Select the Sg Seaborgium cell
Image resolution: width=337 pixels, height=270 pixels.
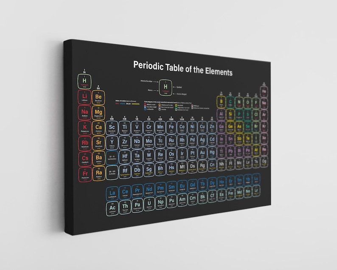tap(149, 170)
